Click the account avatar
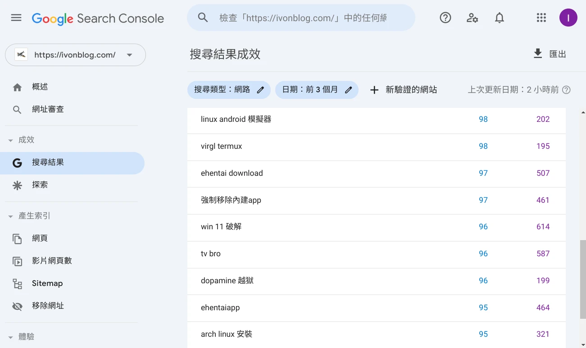 click(x=568, y=18)
